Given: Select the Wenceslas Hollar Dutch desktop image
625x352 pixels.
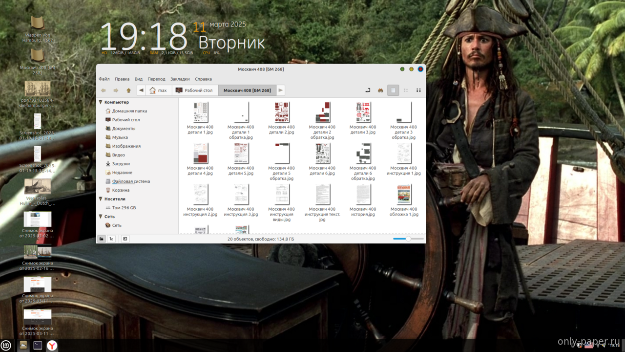Looking at the screenshot, I should coord(38,192).
